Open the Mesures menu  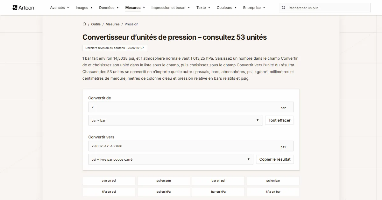(135, 8)
